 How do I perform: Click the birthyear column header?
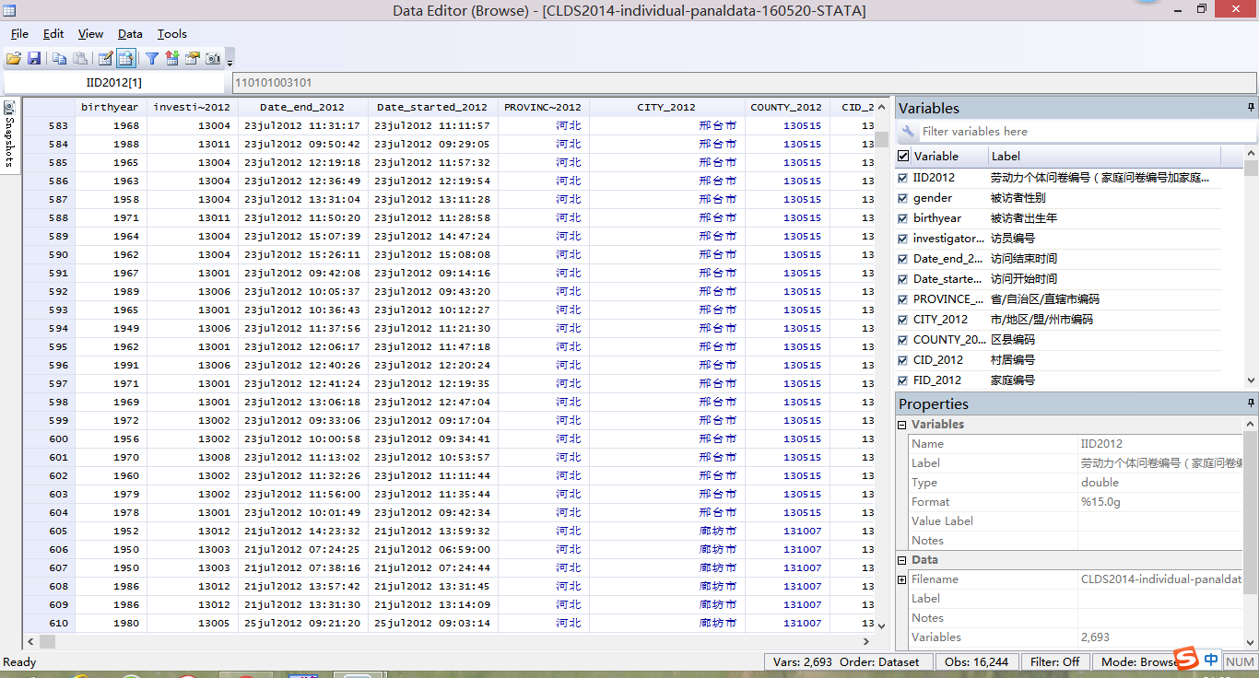pos(110,107)
